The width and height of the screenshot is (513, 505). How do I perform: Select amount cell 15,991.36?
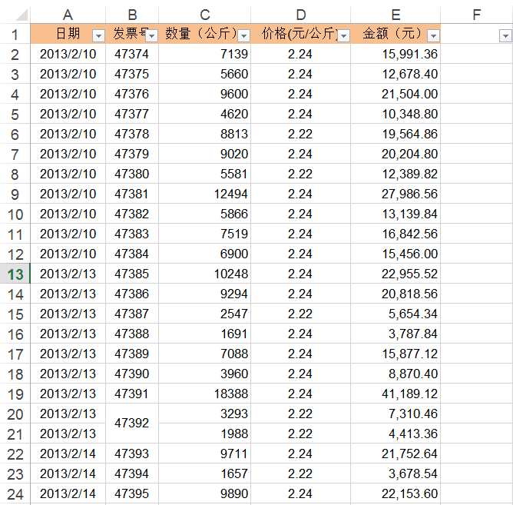coord(396,54)
